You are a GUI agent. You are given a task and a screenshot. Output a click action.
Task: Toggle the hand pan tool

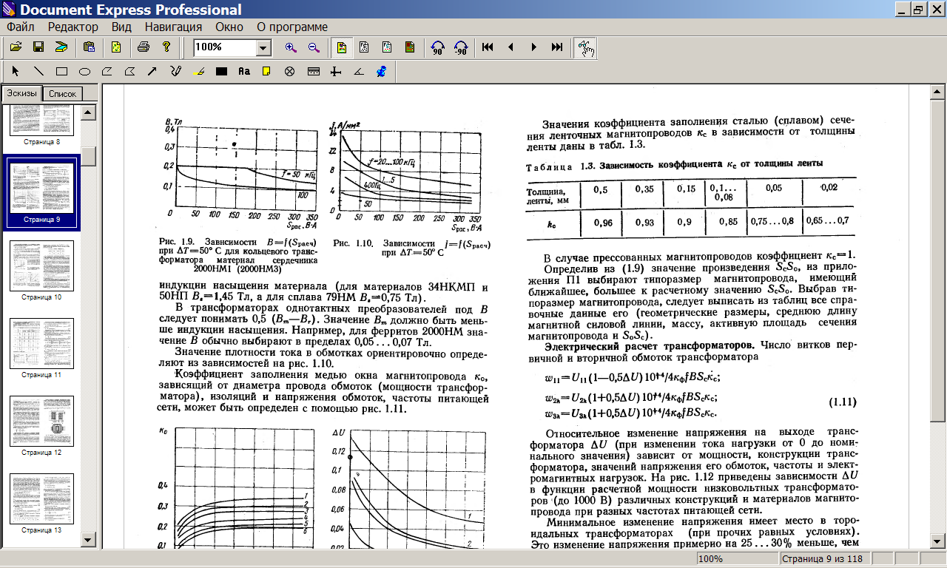click(585, 47)
